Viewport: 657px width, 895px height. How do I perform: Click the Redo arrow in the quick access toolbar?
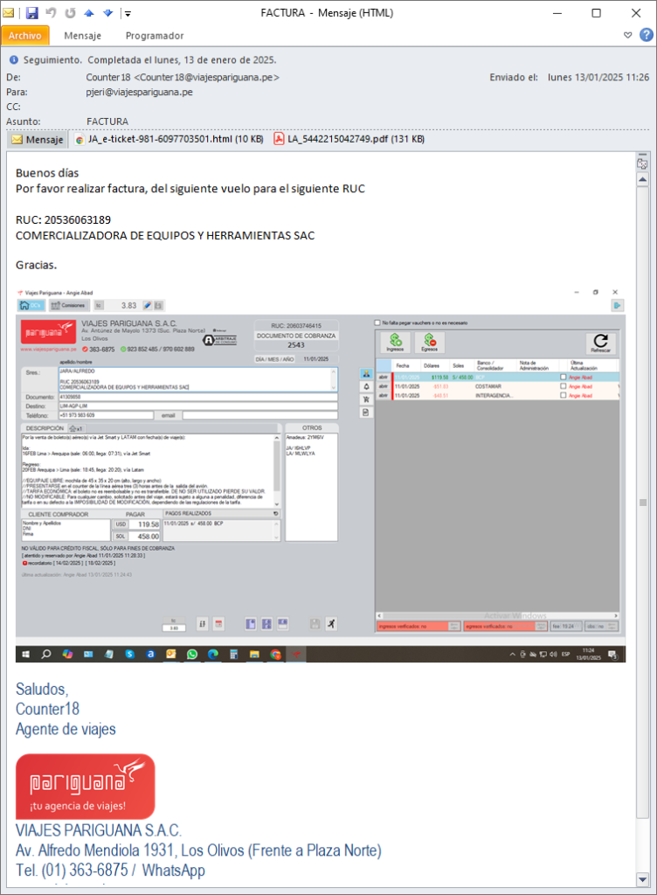pos(70,12)
